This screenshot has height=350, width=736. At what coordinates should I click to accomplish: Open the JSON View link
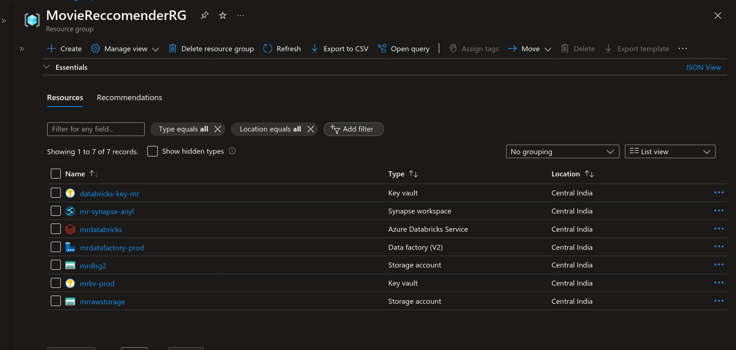pyautogui.click(x=703, y=67)
